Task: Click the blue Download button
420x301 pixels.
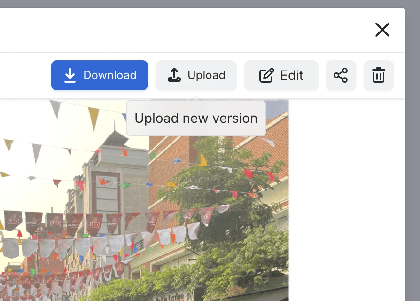Action: tap(100, 75)
